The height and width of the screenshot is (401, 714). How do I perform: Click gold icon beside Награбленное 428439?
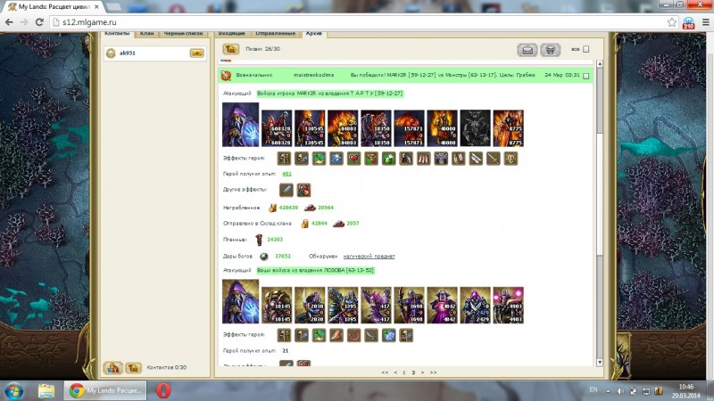[x=272, y=208]
